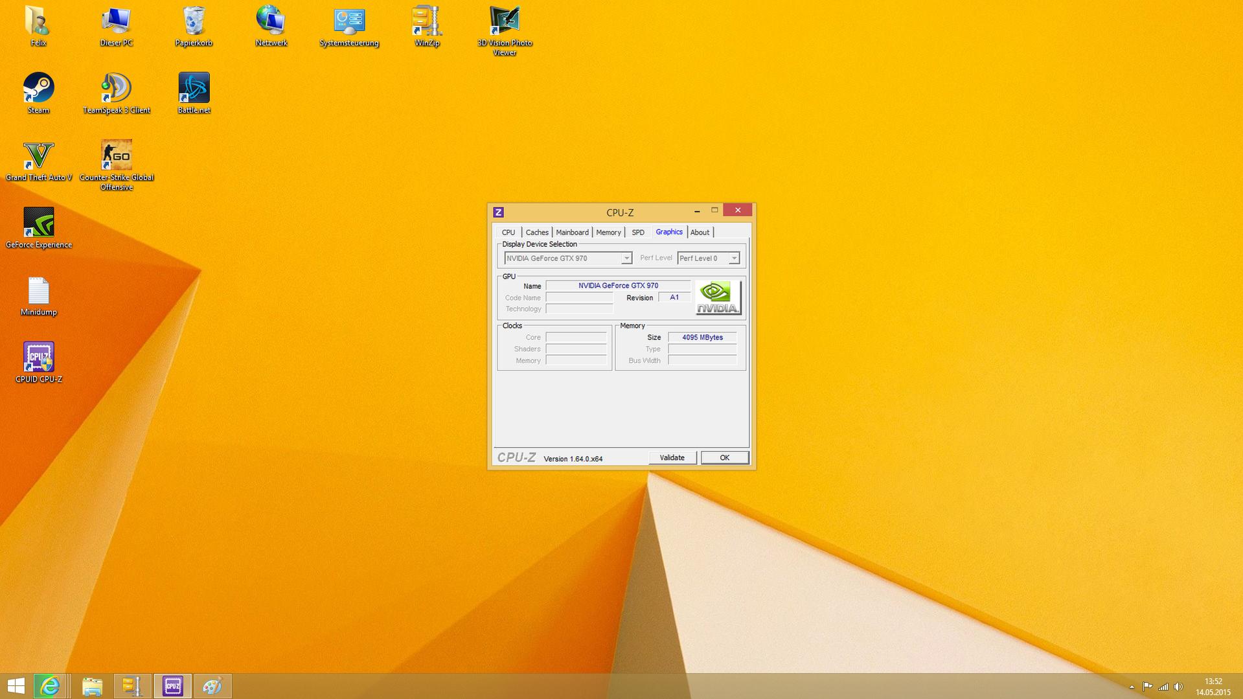Click the Revision A1 field
The image size is (1243, 699).
[674, 297]
